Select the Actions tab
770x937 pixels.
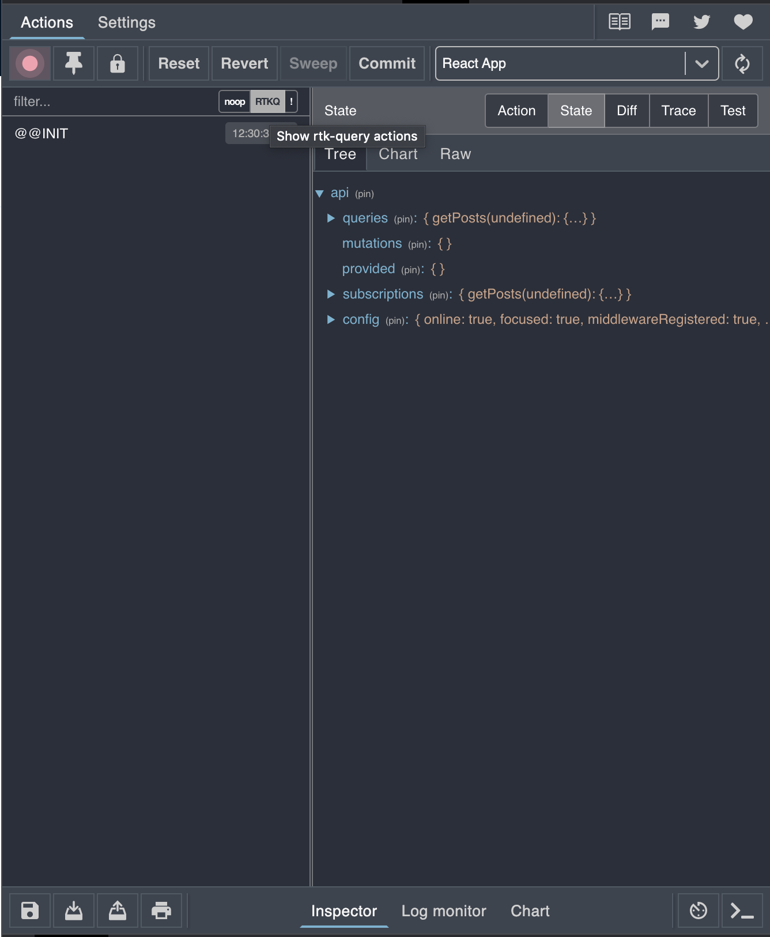(x=47, y=22)
